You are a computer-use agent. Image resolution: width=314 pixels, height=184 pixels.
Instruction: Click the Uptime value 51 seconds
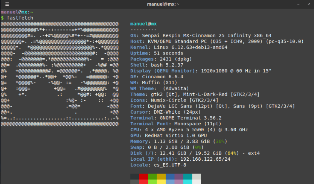tap(168, 53)
